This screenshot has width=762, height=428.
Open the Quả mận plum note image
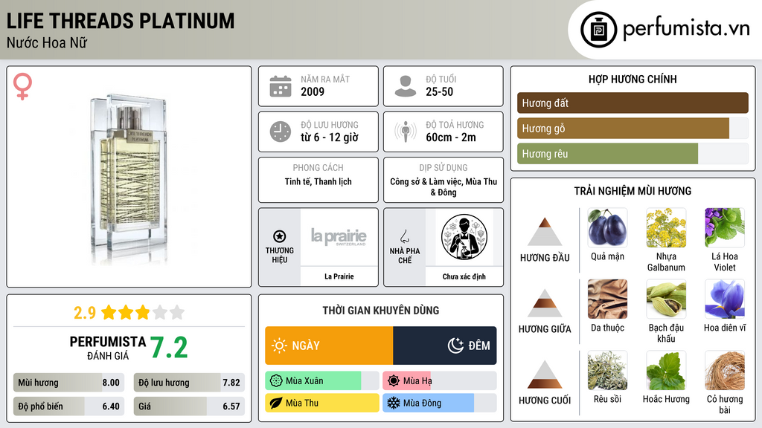607,227
